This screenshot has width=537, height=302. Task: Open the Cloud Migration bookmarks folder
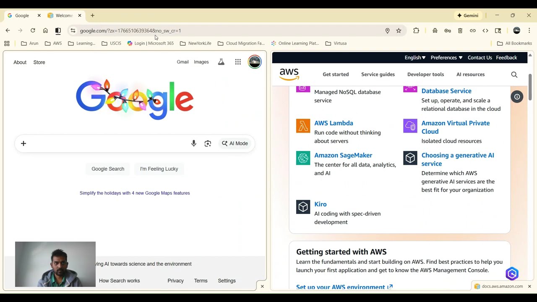(x=241, y=43)
